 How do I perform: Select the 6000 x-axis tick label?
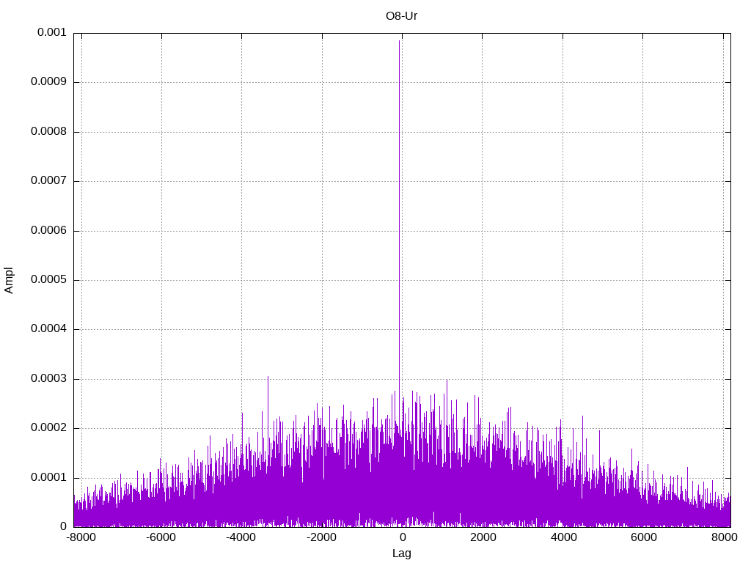[643, 538]
